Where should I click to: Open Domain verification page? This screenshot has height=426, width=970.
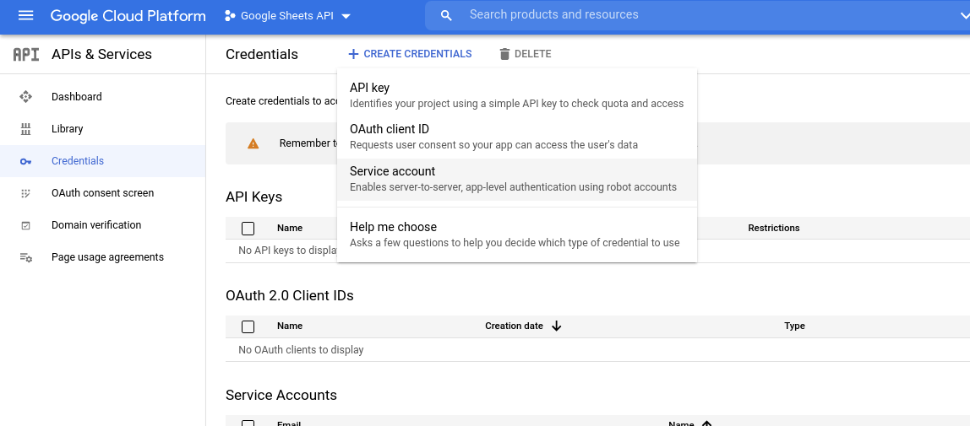click(96, 225)
